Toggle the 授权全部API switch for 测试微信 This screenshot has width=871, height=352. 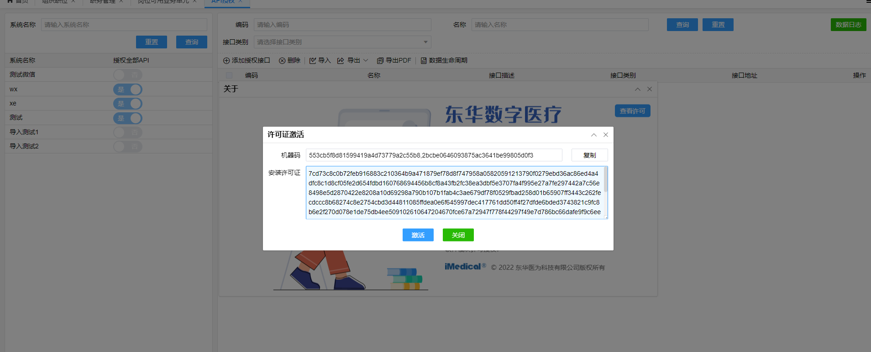128,75
